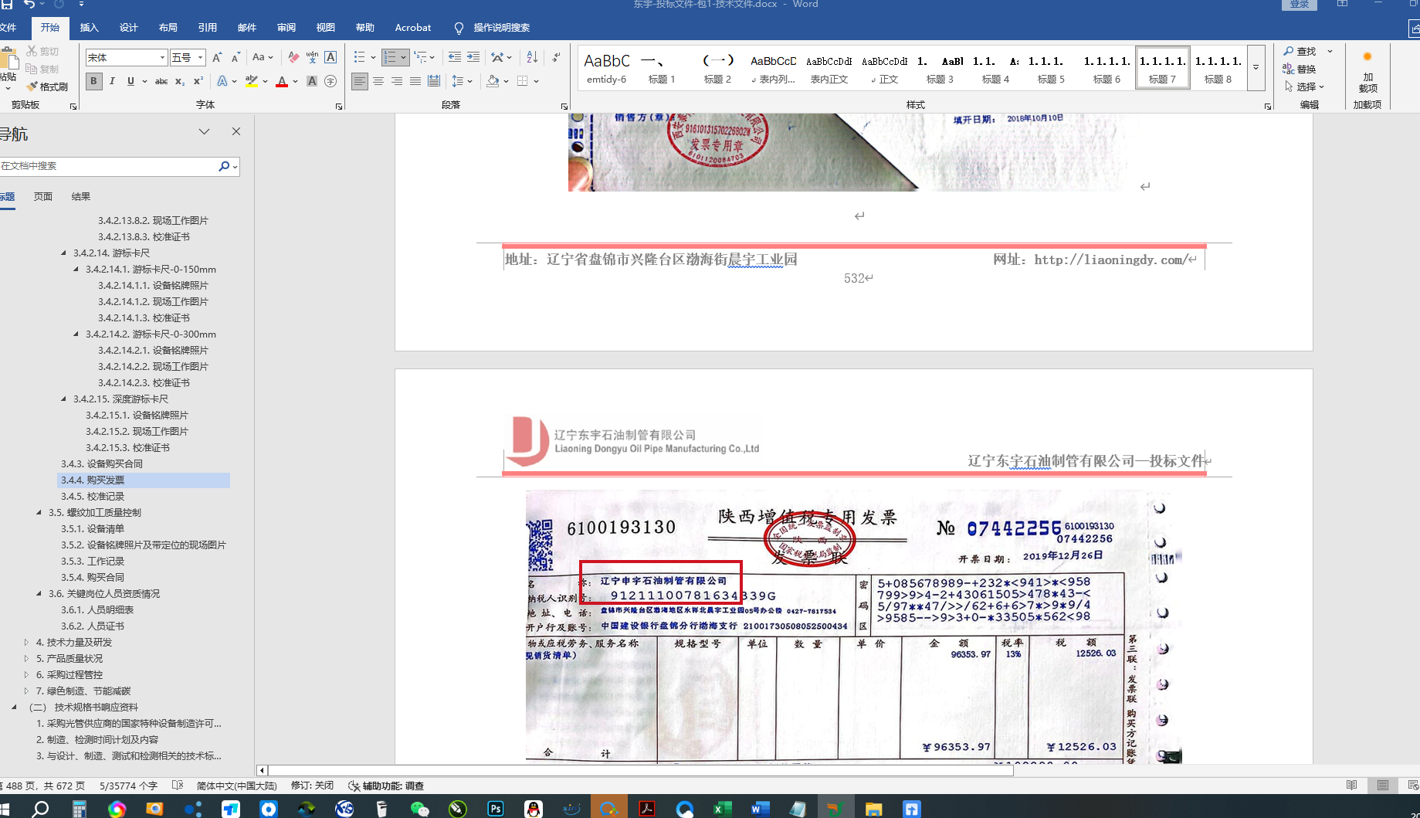
Task: Apply the 正文 style
Action: (885, 69)
